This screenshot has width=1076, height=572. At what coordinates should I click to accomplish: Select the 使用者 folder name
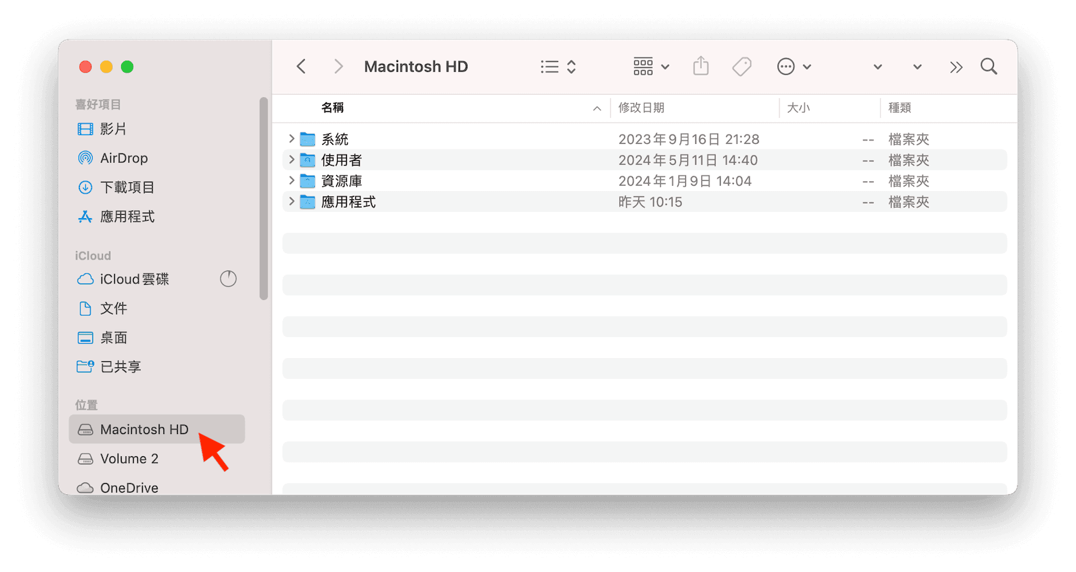click(342, 160)
